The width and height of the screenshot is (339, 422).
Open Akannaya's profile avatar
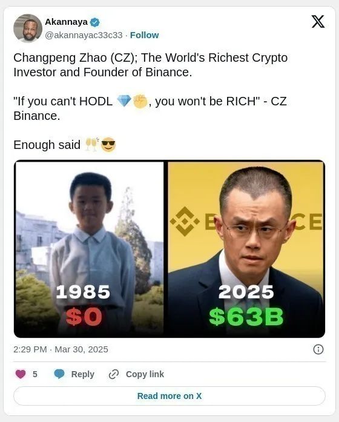tap(28, 28)
